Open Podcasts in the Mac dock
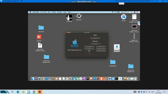168x94 pixels. pos(84,79)
